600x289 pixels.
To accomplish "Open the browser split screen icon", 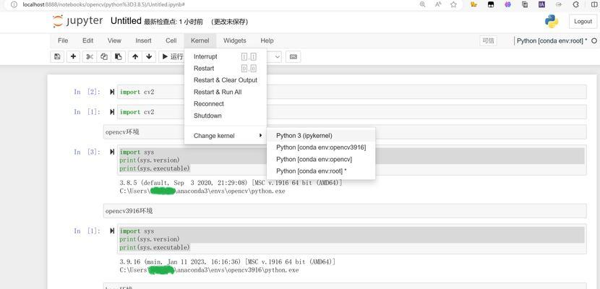I will [x=593, y=4].
